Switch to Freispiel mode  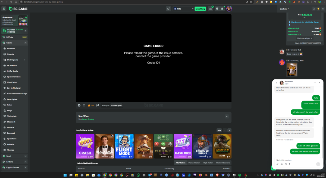click(x=106, y=105)
